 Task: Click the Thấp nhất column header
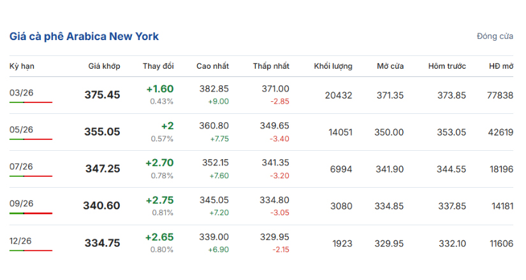coord(271,66)
